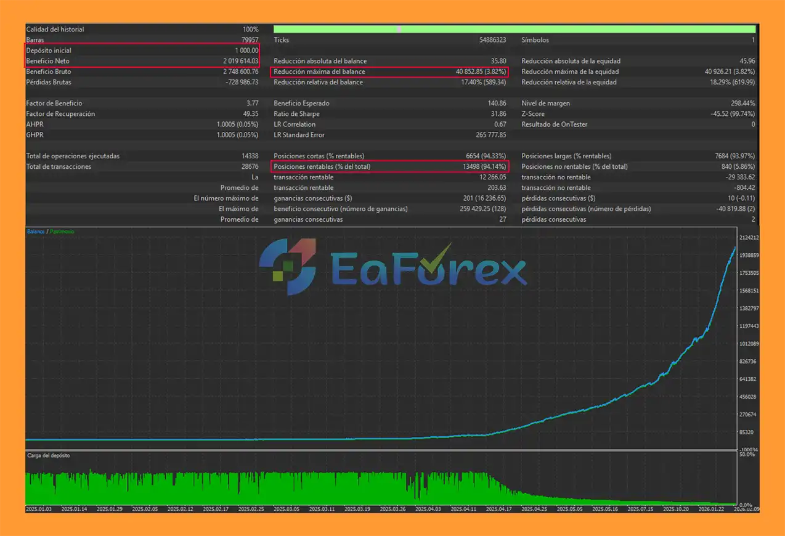Click the Depósito inicial value 1 000.00

(246, 51)
